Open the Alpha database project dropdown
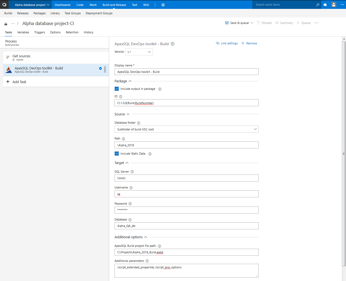Screen dimensions: 346x281 (x=32, y=5)
